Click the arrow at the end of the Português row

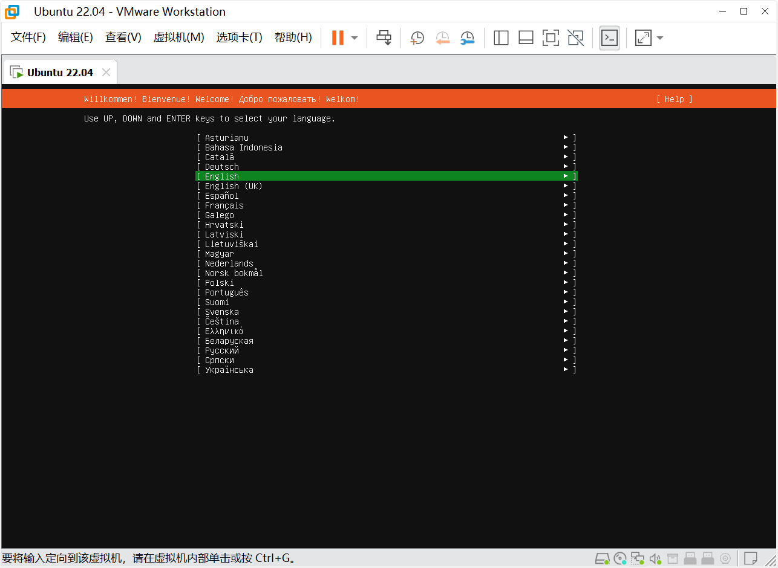click(x=566, y=292)
